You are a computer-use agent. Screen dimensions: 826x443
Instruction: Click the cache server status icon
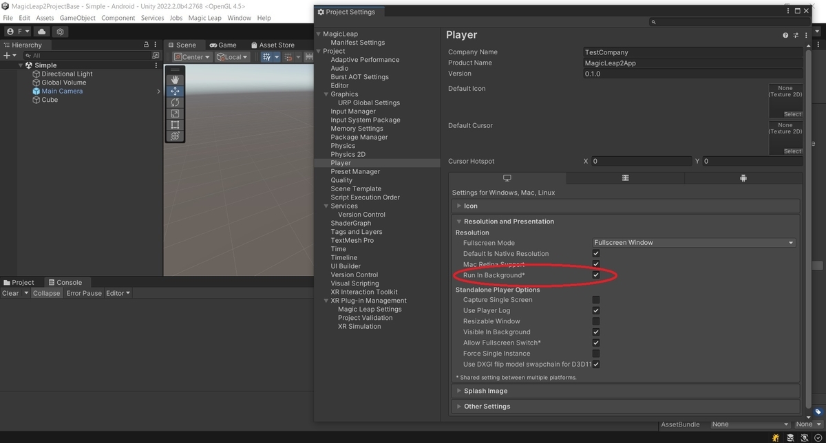pos(789,437)
